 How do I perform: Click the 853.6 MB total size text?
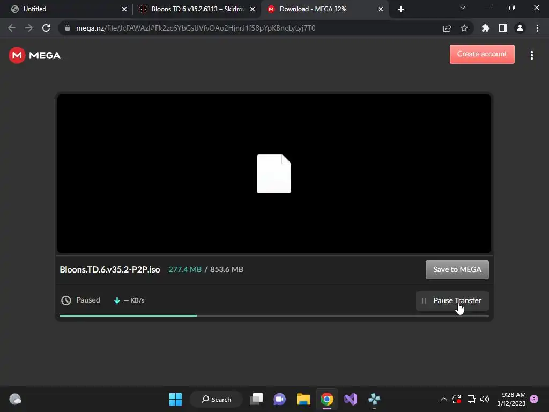(x=227, y=269)
